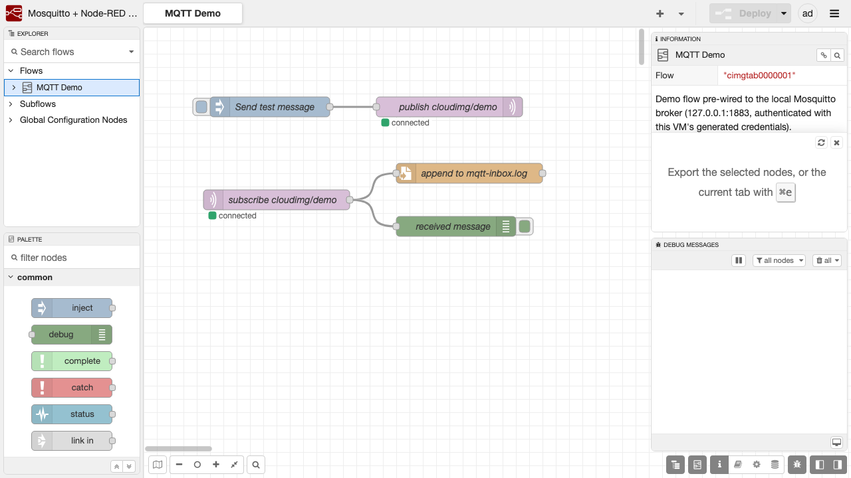Toggle the Debug messages bug panel
Screen dimensions: 851x478
click(x=798, y=465)
